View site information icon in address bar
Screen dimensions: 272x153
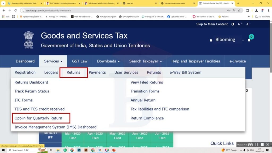pyautogui.click(x=23, y=10)
